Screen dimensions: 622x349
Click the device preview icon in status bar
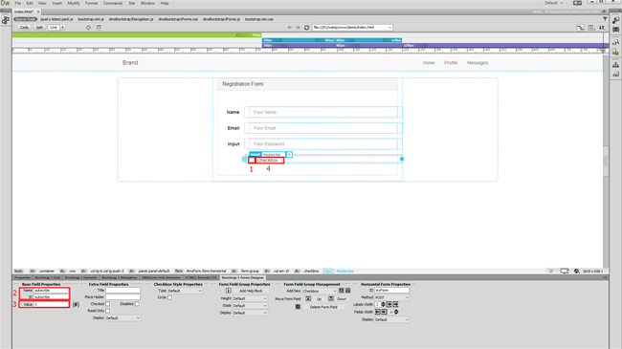point(565,271)
